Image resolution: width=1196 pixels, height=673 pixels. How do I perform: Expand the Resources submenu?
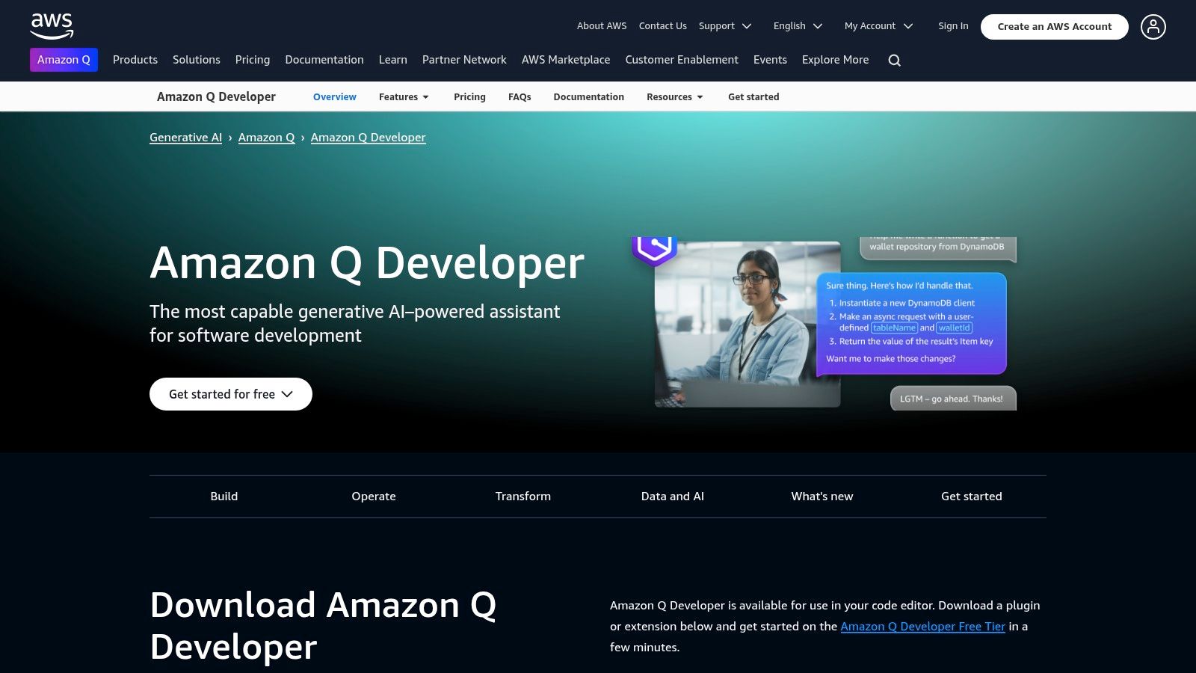(x=675, y=97)
